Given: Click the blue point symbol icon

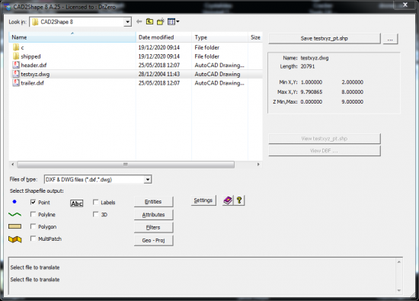Looking at the screenshot, I should point(14,202).
